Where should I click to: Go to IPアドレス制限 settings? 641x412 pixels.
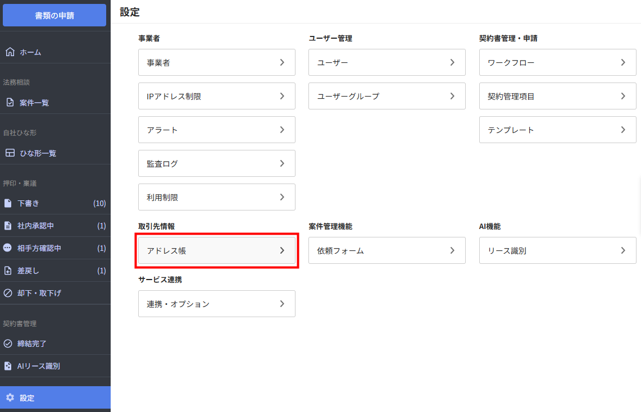[x=216, y=96]
